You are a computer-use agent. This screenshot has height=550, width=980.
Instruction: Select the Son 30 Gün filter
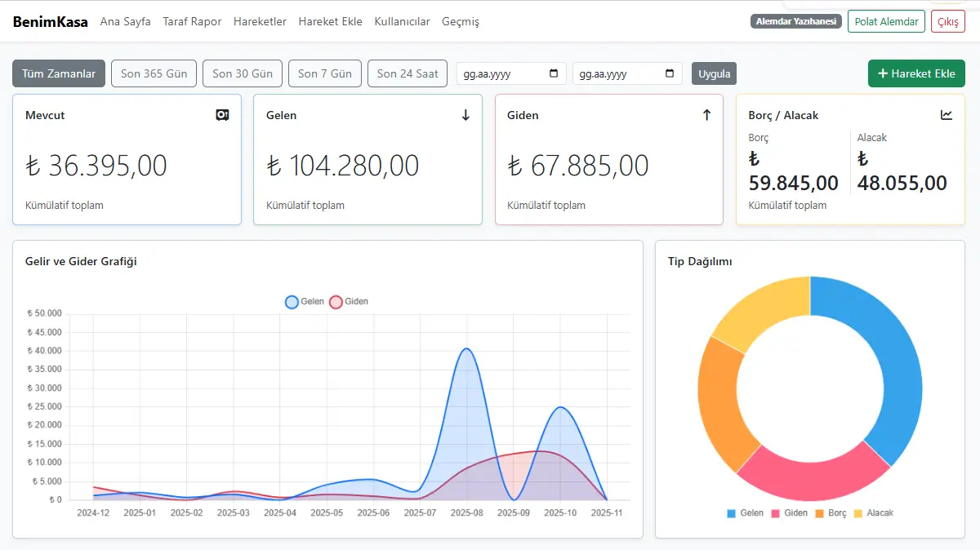pos(243,73)
